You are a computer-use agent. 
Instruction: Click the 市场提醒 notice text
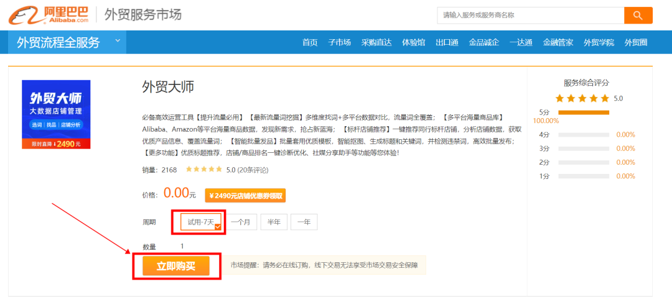(x=324, y=265)
